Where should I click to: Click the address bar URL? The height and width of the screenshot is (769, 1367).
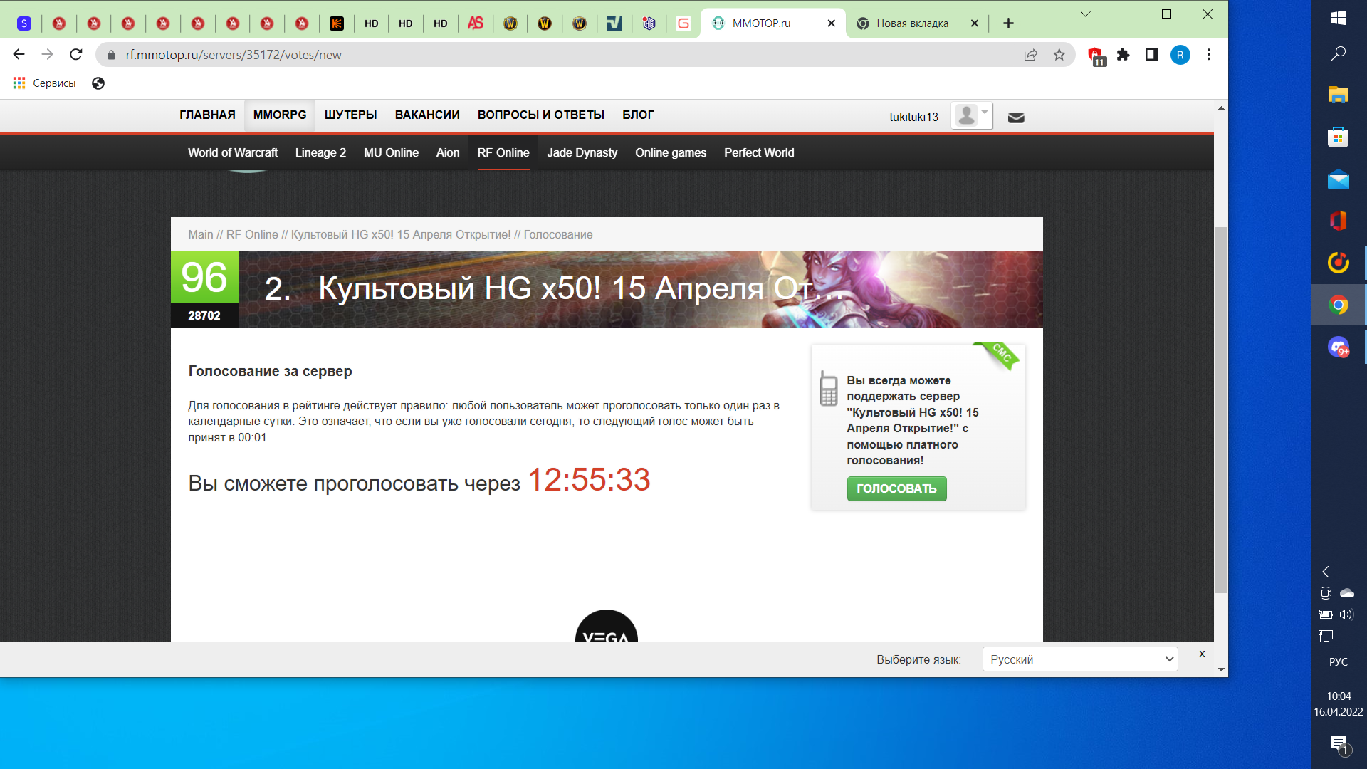(x=234, y=55)
